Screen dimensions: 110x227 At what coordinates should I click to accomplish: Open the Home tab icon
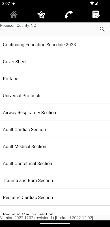click(x=14, y=15)
